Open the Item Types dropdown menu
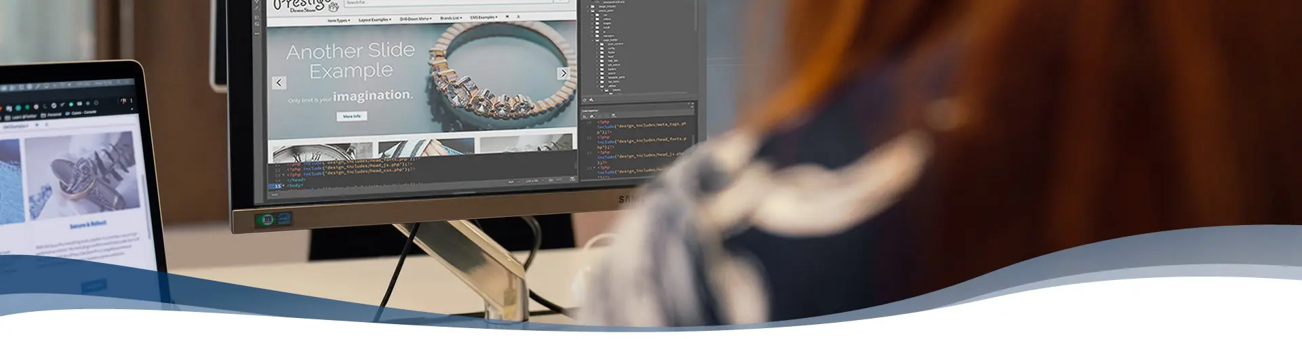 pyautogui.click(x=339, y=20)
